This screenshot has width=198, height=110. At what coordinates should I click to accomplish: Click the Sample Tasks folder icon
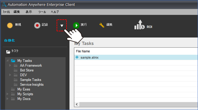16,80
